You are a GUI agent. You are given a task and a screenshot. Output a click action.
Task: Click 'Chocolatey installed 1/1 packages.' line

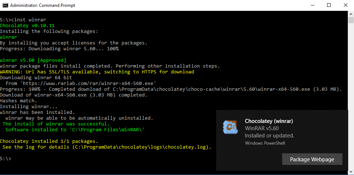49,141
